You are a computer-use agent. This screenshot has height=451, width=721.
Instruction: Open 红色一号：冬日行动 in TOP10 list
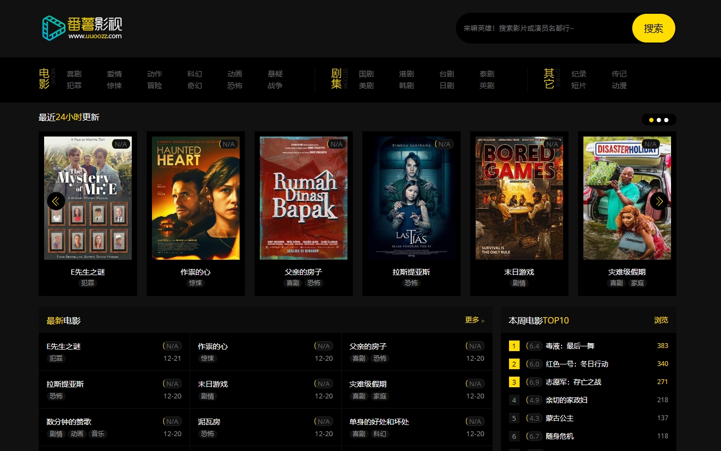click(x=577, y=364)
